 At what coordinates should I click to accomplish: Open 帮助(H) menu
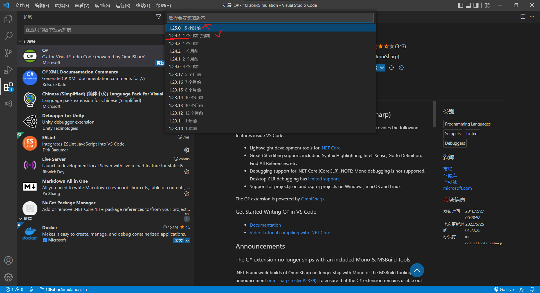pyautogui.click(x=163, y=5)
